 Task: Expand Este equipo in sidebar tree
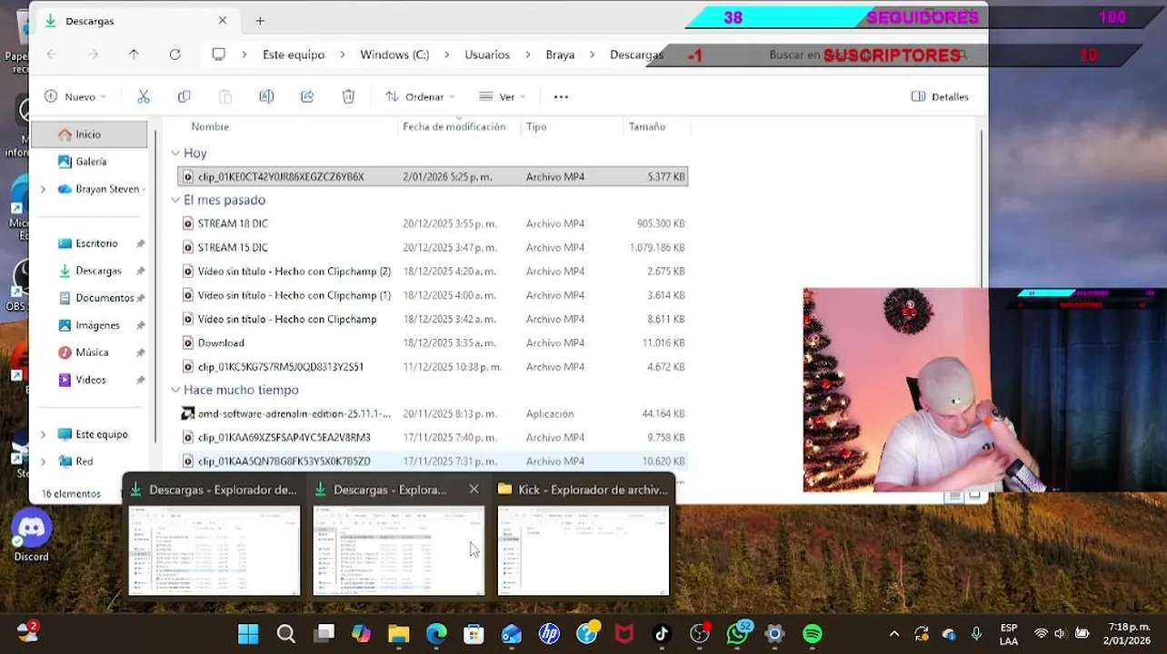pos(43,434)
